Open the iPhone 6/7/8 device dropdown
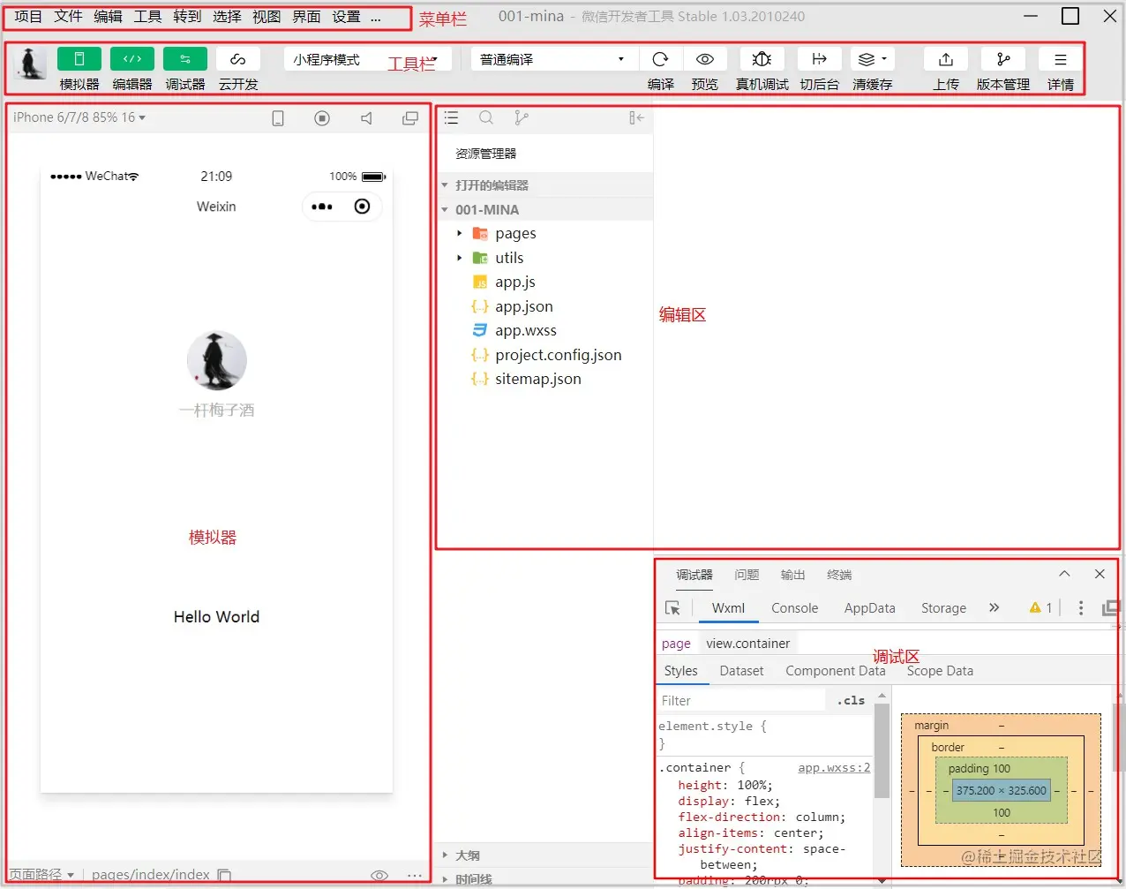 click(x=79, y=117)
